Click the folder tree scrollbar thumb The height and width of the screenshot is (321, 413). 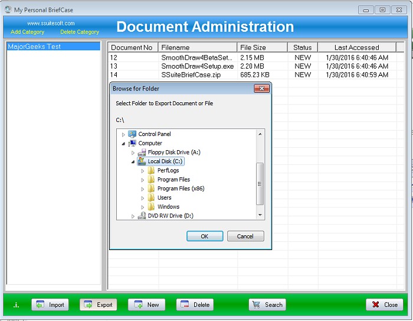click(x=260, y=184)
